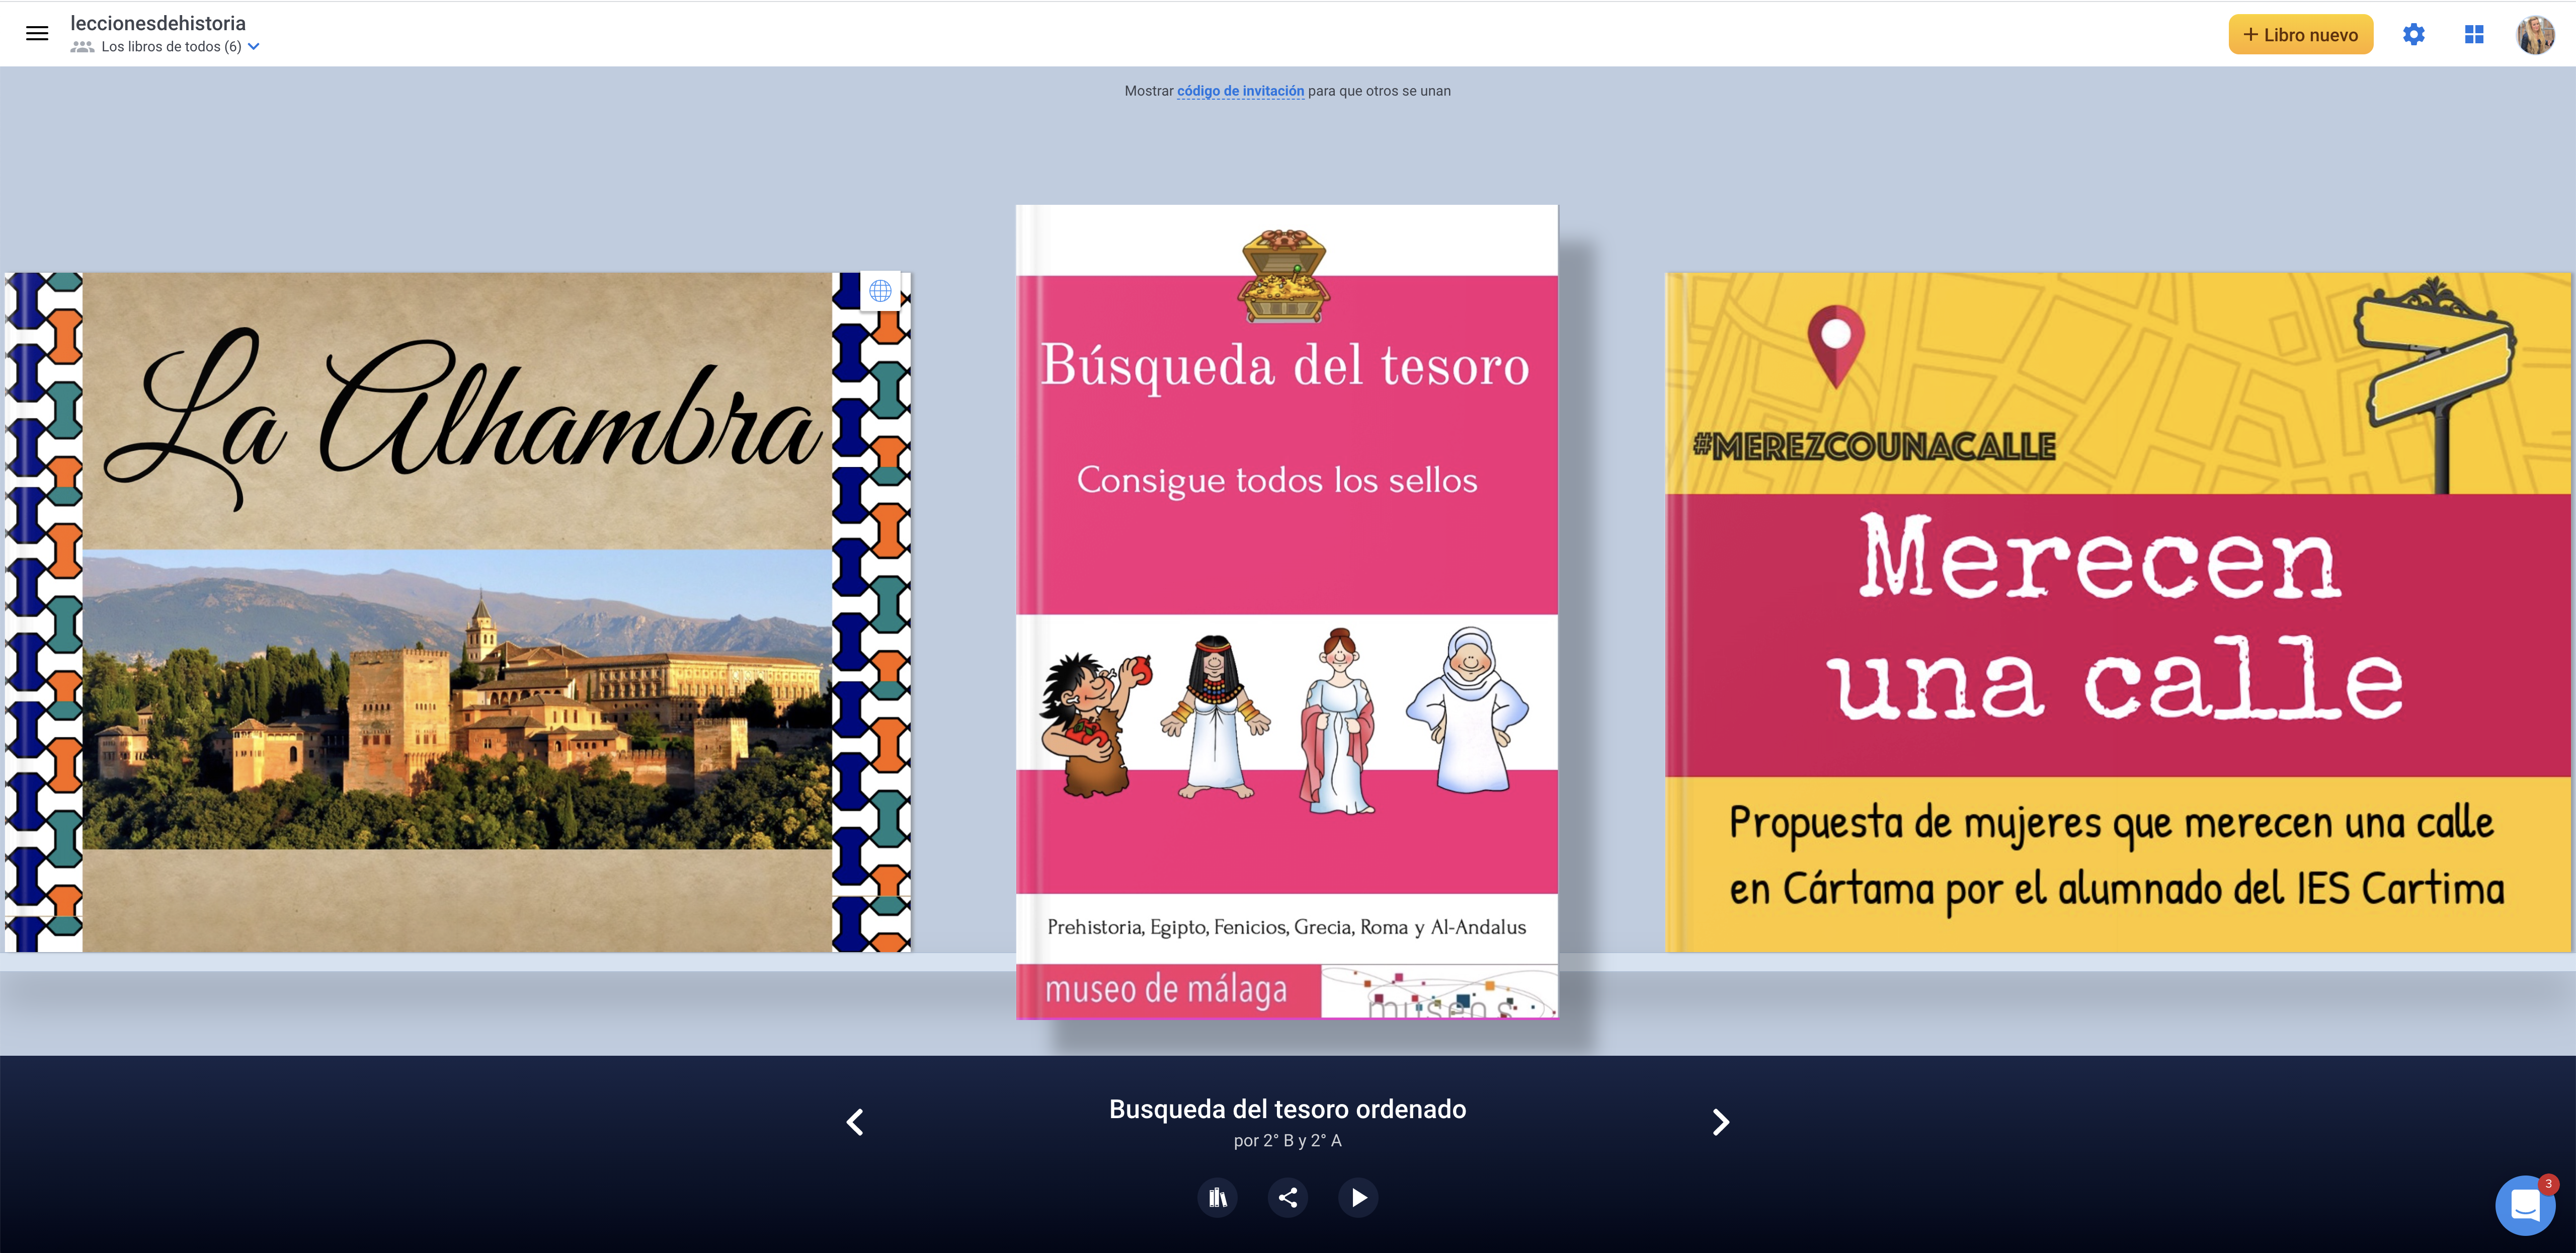This screenshot has height=1253, width=2576.
Task: Share the Busqueda del tesoro book
Action: click(x=1288, y=1197)
